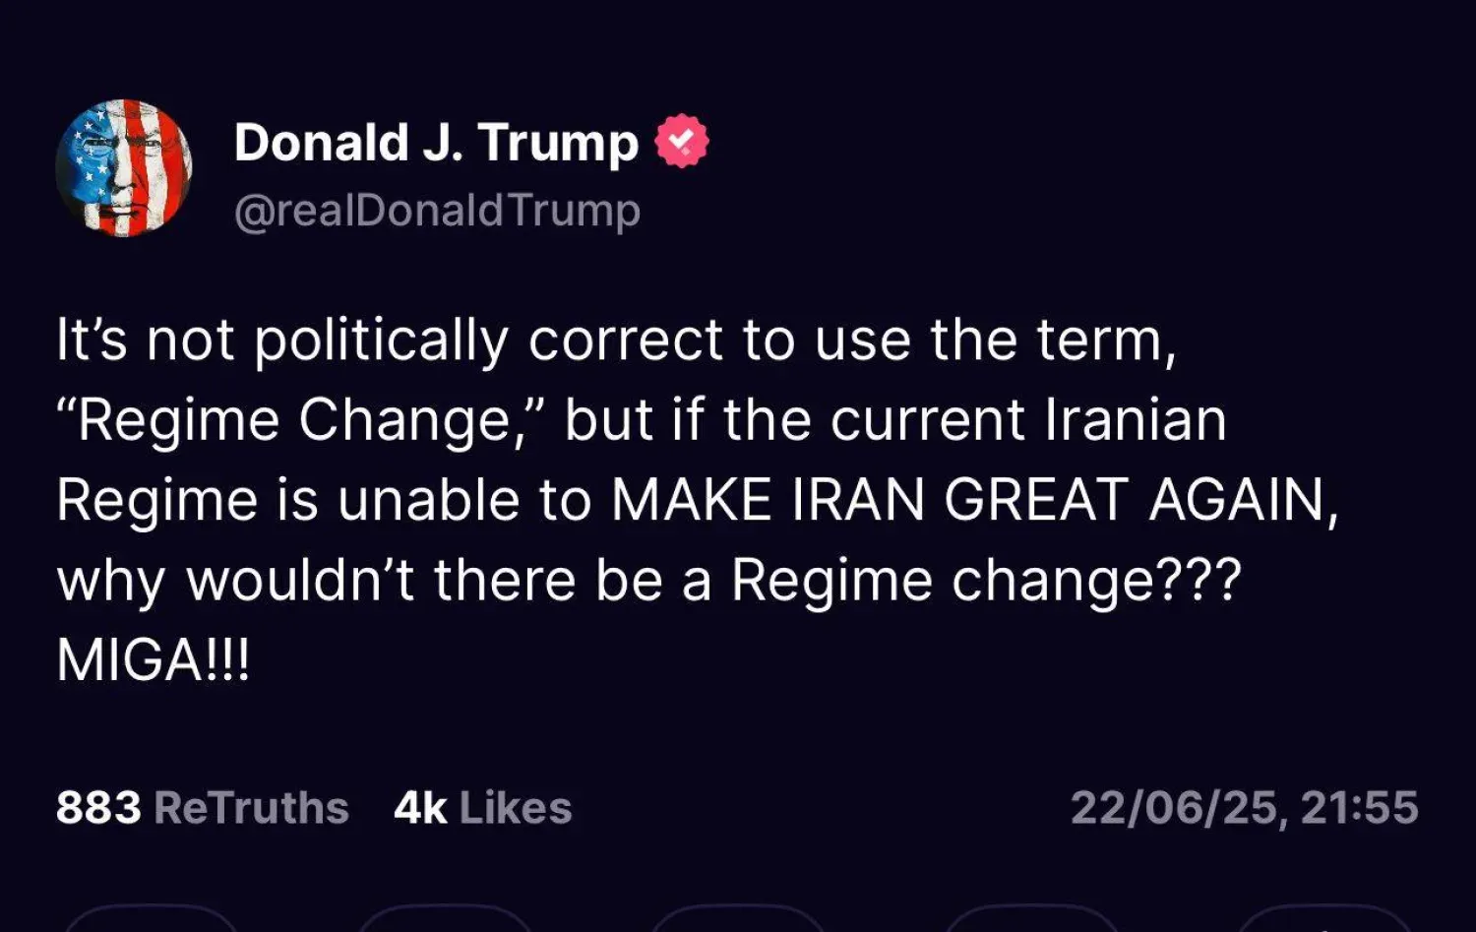This screenshot has height=932, width=1476.
Task: View the 883 ReTruths list
Action: (x=203, y=808)
